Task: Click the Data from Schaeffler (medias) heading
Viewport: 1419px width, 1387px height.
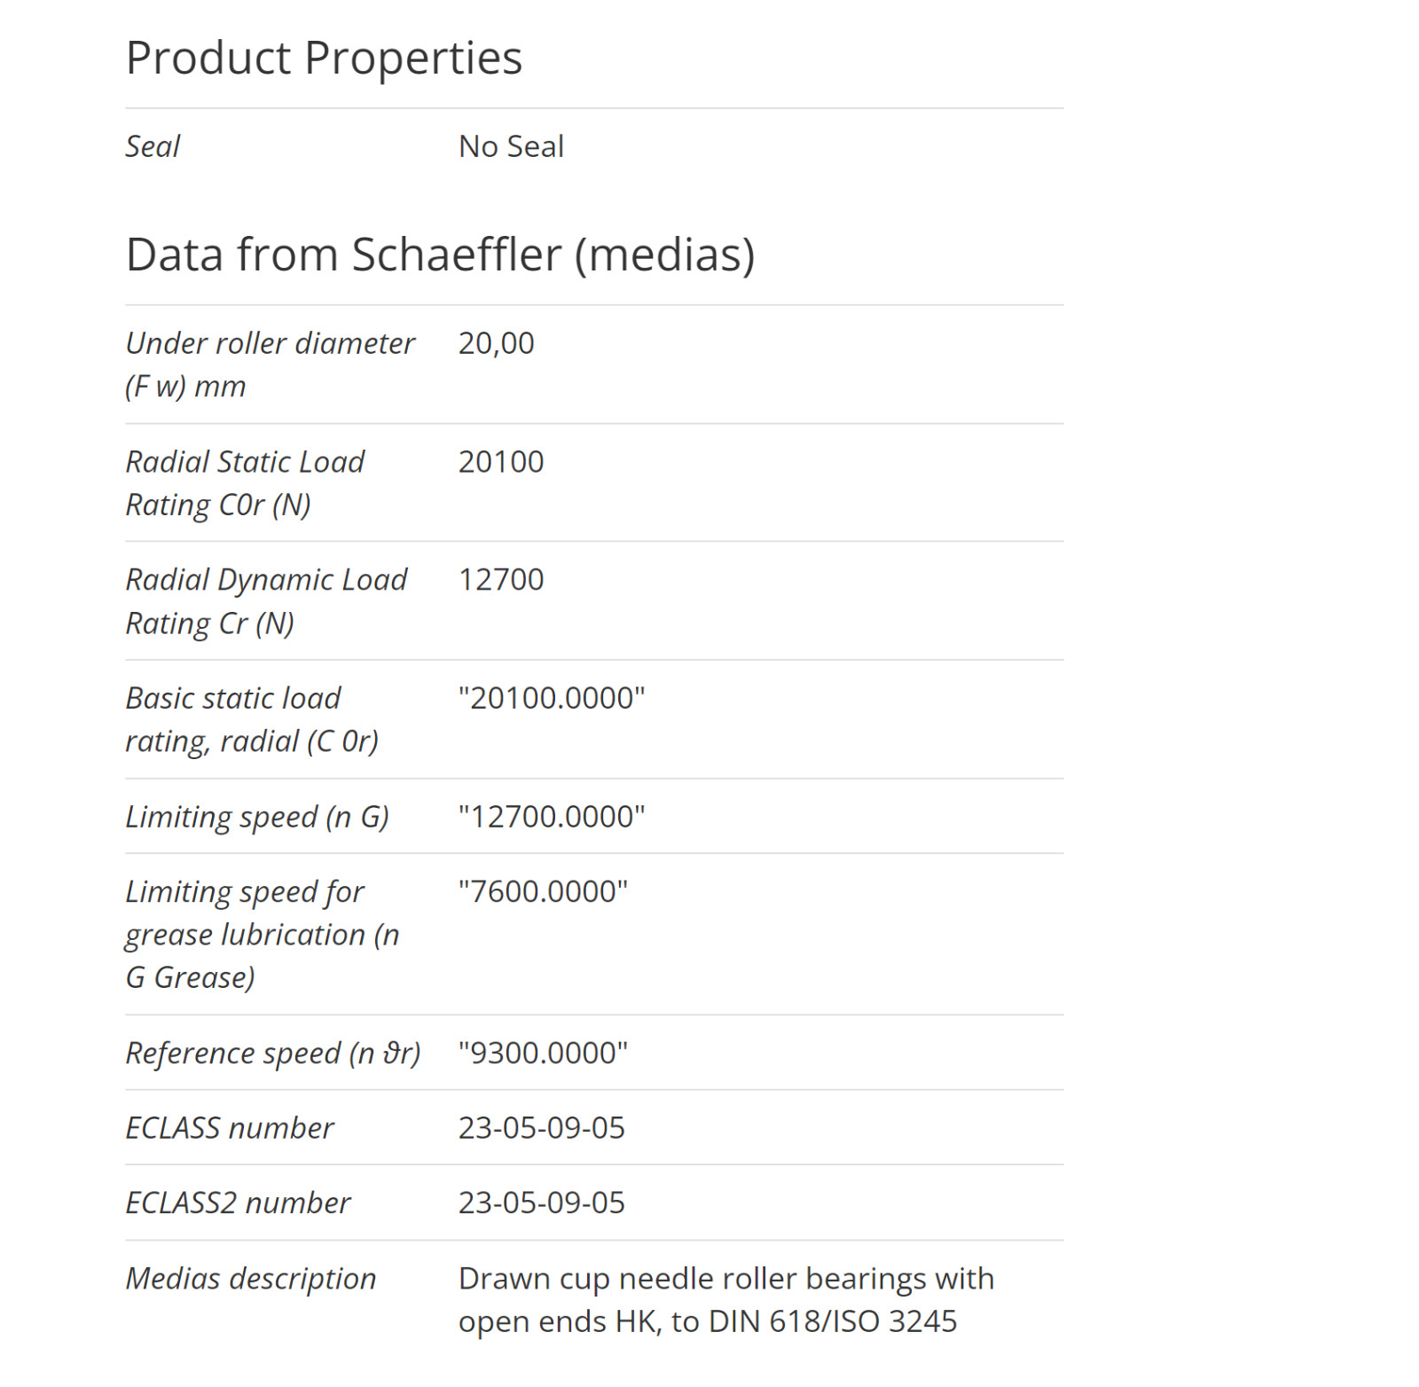Action: click(x=440, y=255)
